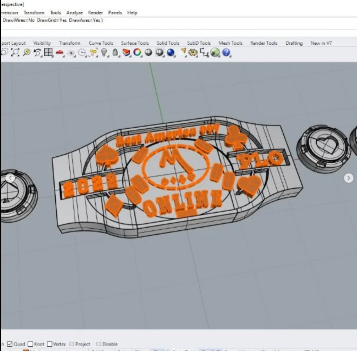357x351 pixels.
Task: Click the Zoom Extents magnifier icon
Action: [x=26, y=52]
